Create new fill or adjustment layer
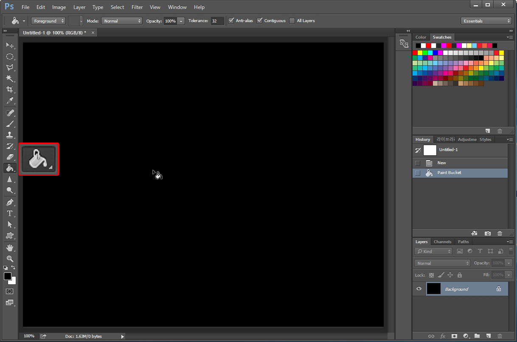Screen dimensions: 517x342 click(466, 336)
